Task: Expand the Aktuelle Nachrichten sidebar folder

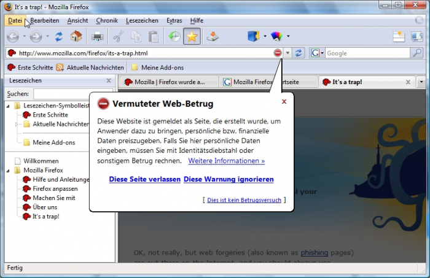Action: coord(17,124)
